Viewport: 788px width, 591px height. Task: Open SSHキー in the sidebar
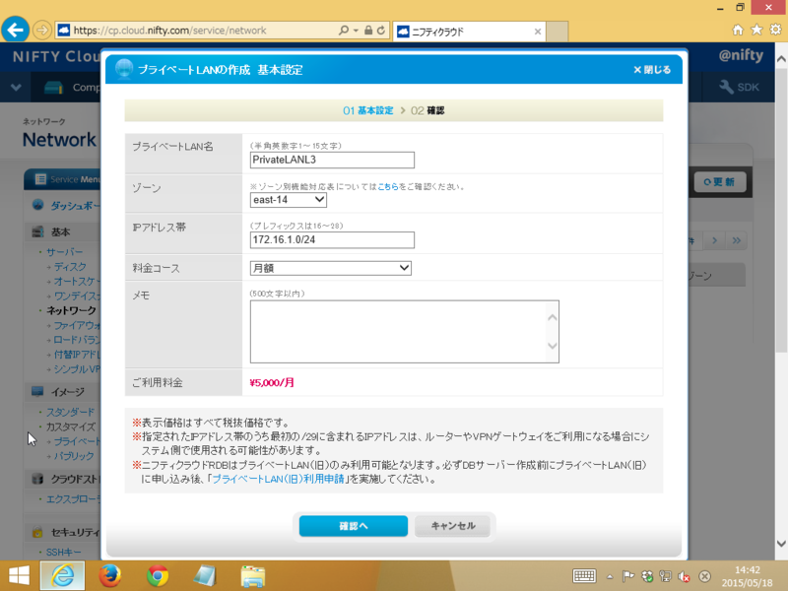point(63,552)
